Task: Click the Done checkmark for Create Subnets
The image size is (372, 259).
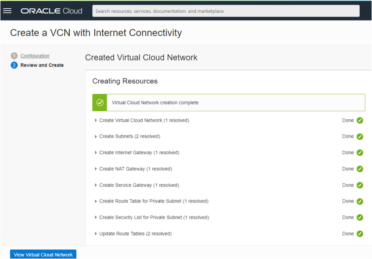Action: [360, 136]
